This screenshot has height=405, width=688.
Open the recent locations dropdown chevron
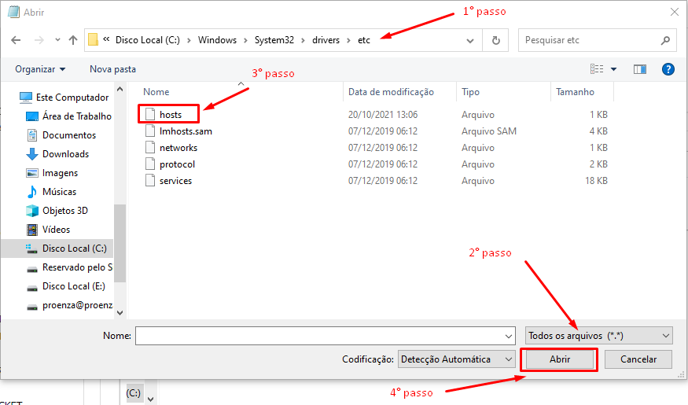coord(57,40)
